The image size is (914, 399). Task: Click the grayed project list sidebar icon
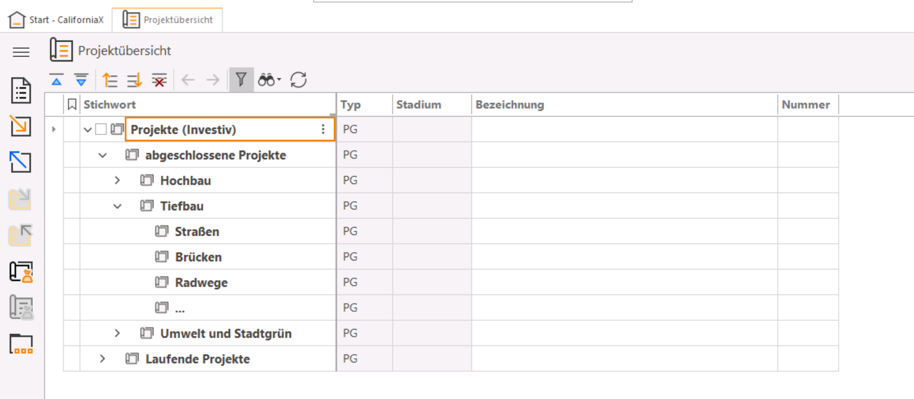(x=21, y=307)
